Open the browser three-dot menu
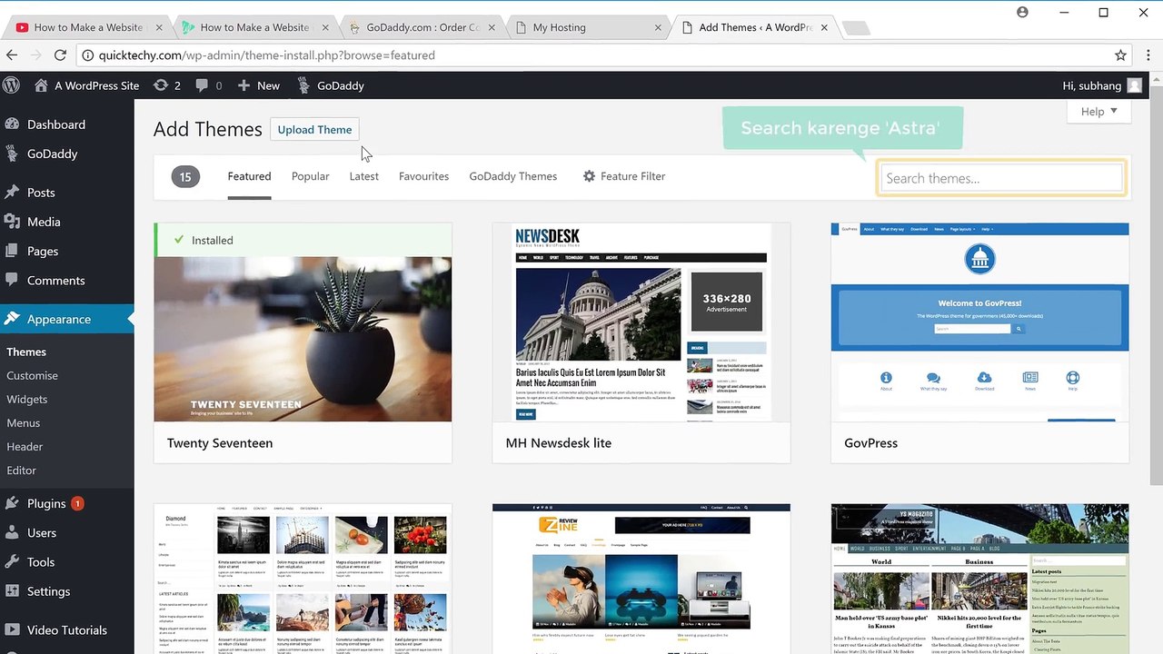 click(x=1147, y=55)
